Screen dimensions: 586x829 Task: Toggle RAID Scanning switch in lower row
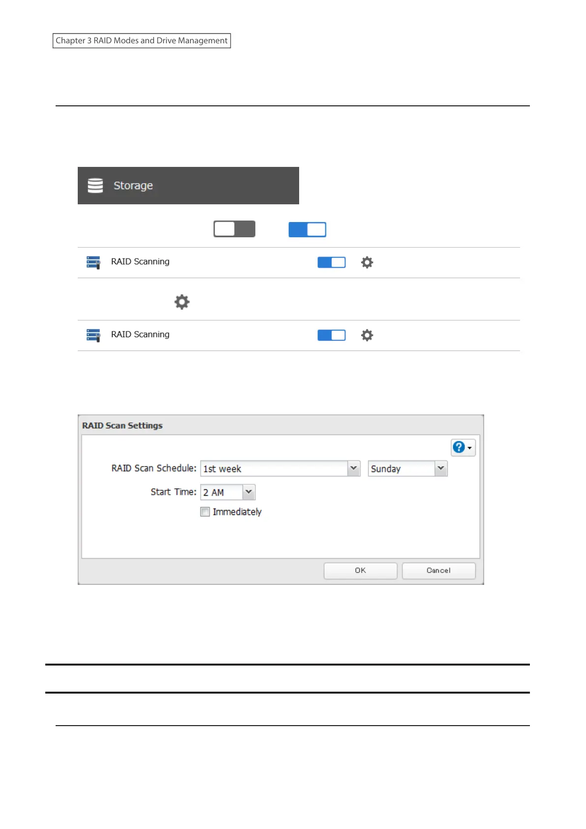coord(332,335)
